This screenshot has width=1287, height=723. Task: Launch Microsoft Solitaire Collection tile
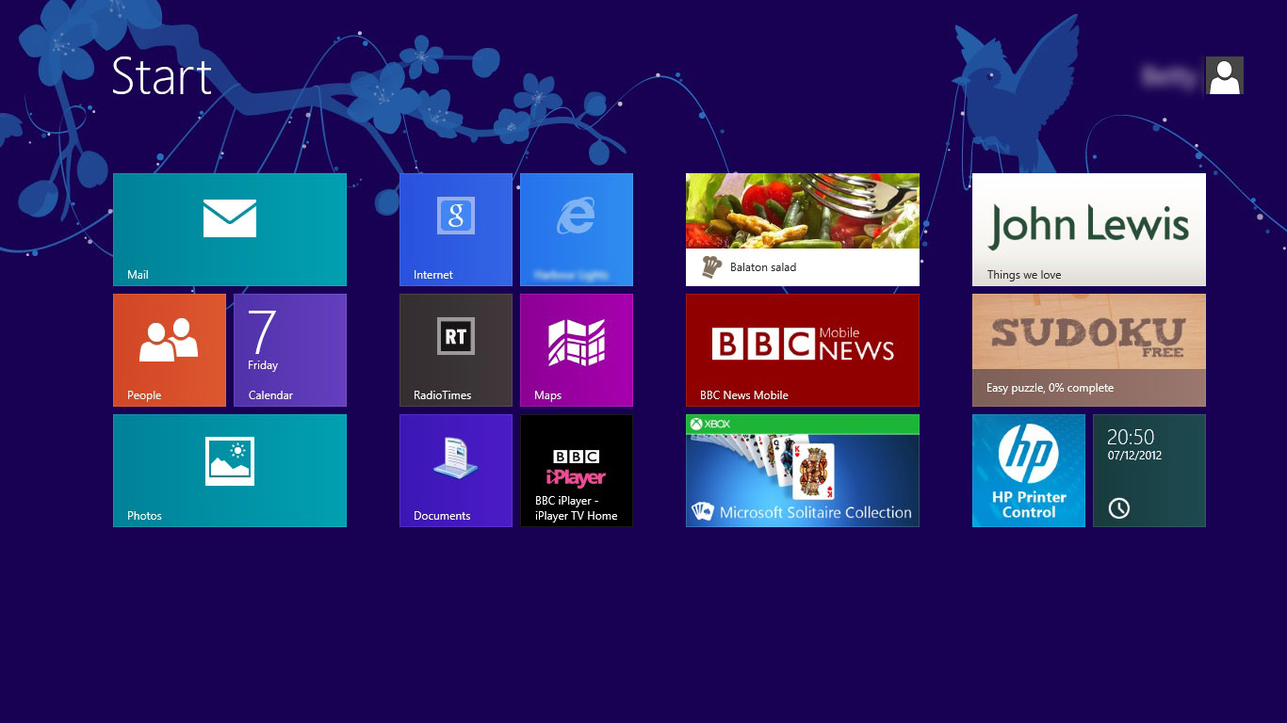point(803,471)
